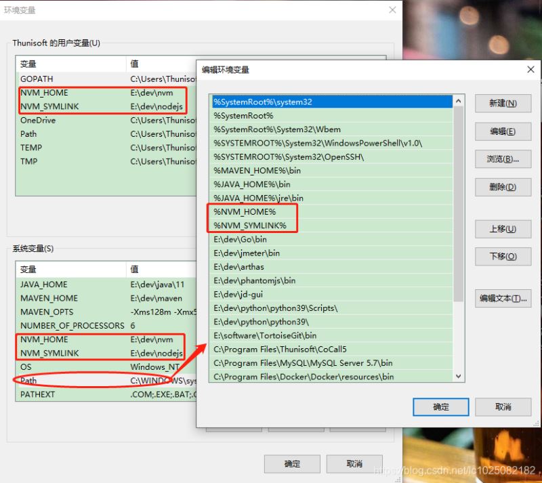Cancel with 取消 in edit variable dialog
The image size is (542, 483).
coord(503,407)
